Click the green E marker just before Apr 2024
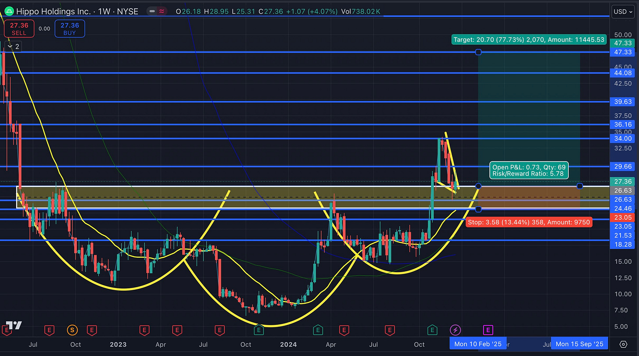The image size is (639, 356). pos(317,329)
